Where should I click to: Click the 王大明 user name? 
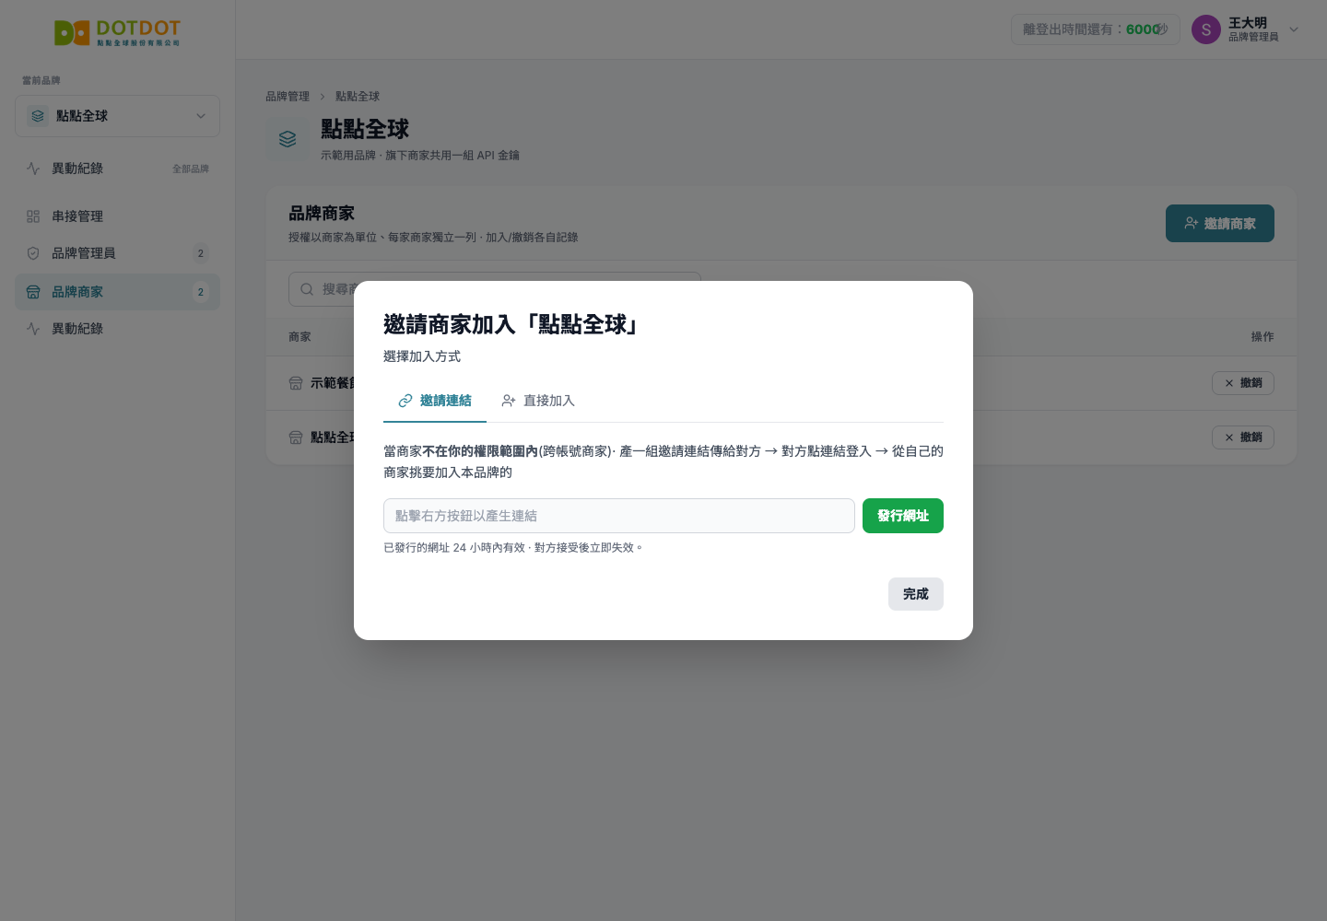pos(1248,23)
